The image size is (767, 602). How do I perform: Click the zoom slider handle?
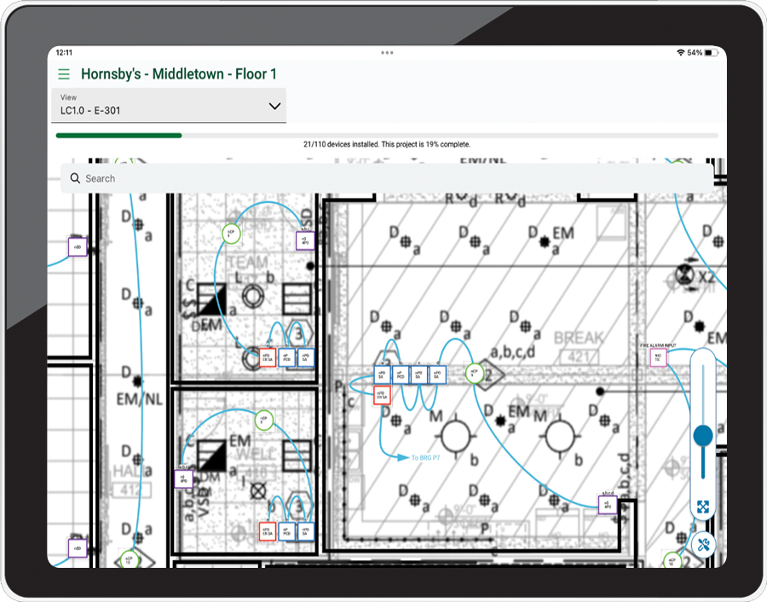703,436
